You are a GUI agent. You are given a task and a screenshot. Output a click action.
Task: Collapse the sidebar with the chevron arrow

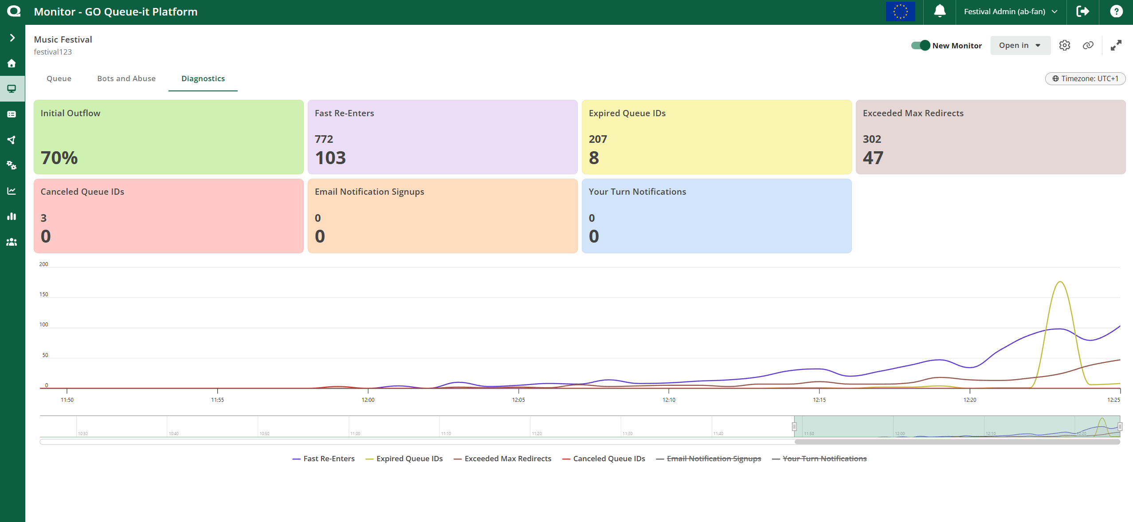point(12,38)
